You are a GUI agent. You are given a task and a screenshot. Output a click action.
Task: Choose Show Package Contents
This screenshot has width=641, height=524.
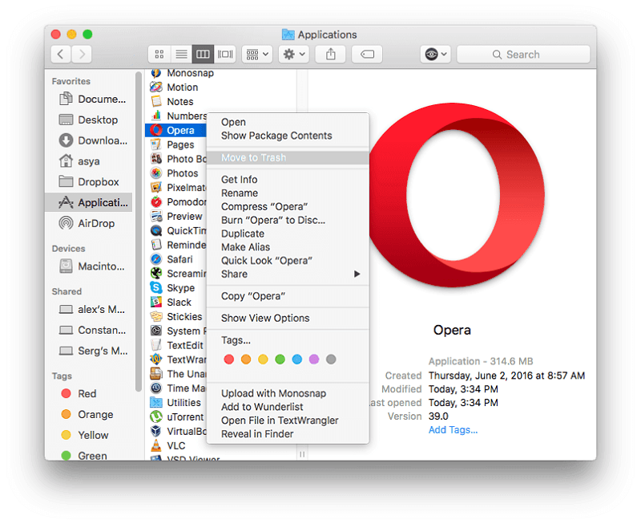(x=288, y=136)
